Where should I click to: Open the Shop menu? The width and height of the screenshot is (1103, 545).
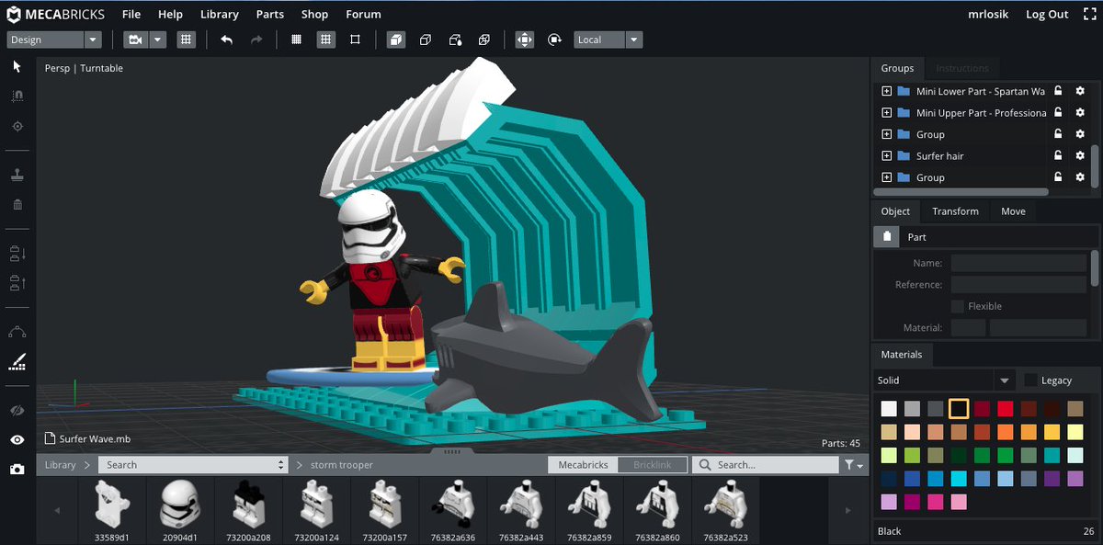[x=314, y=14]
